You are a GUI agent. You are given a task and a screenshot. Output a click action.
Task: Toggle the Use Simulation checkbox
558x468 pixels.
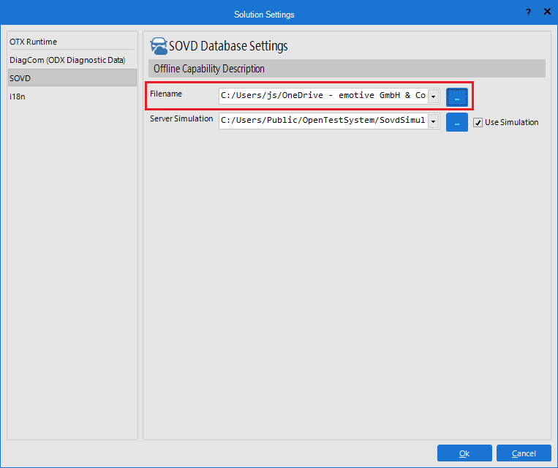[x=478, y=122]
